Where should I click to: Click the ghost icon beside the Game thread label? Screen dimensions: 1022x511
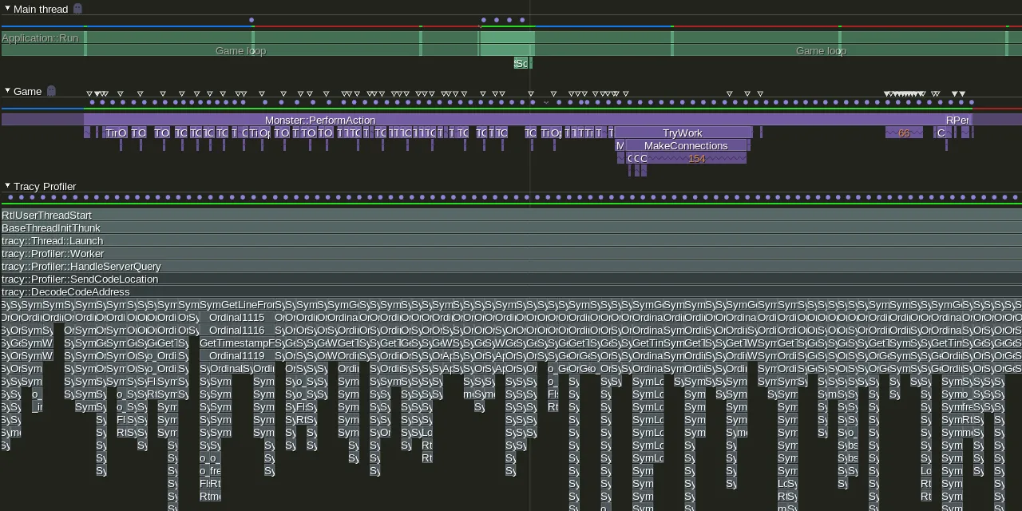[x=51, y=91]
